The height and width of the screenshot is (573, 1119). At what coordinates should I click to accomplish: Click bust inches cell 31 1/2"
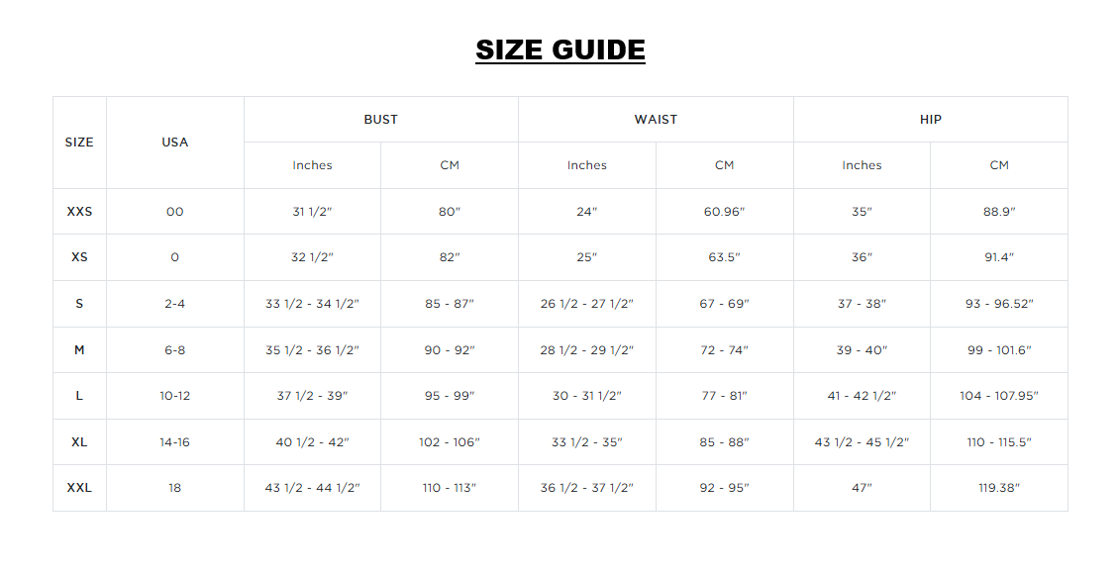pyautogui.click(x=312, y=211)
